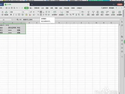
Task: Click the red font color icon
Action: click(30, 15)
